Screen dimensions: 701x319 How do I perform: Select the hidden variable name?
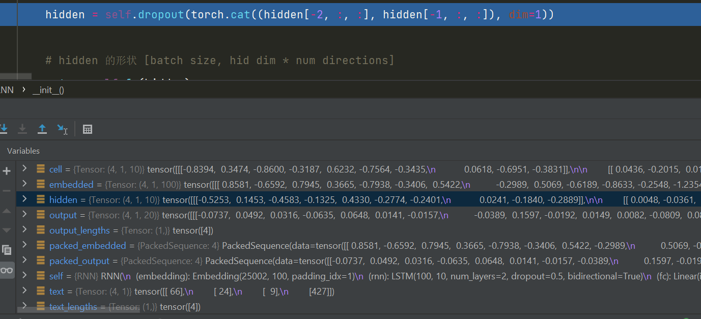click(63, 200)
